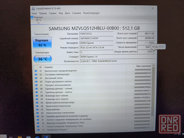The image size is (184, 138).
Task: Open the Диск menu
Action: 68,13
